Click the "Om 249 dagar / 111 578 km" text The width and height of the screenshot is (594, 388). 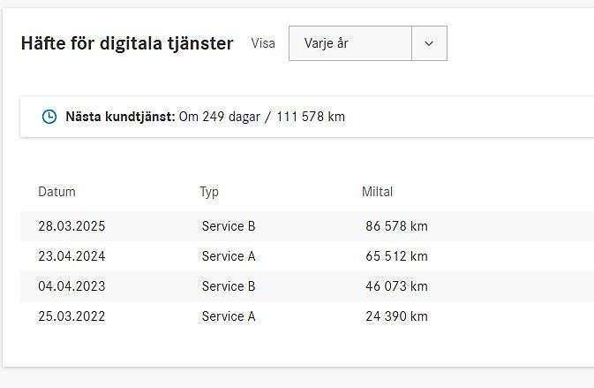click(x=262, y=117)
